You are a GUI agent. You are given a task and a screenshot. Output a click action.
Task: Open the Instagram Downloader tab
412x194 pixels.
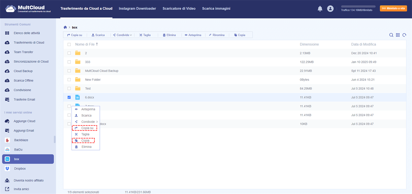click(x=137, y=8)
